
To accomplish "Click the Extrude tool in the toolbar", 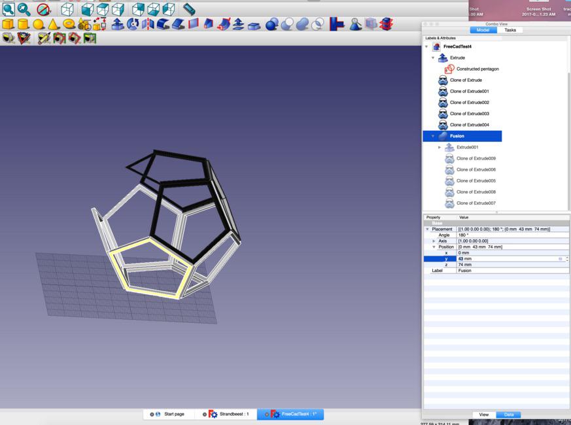I will click(117, 24).
